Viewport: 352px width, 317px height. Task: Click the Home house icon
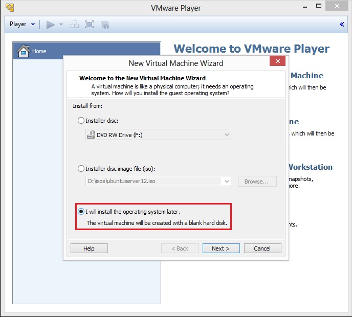24,51
